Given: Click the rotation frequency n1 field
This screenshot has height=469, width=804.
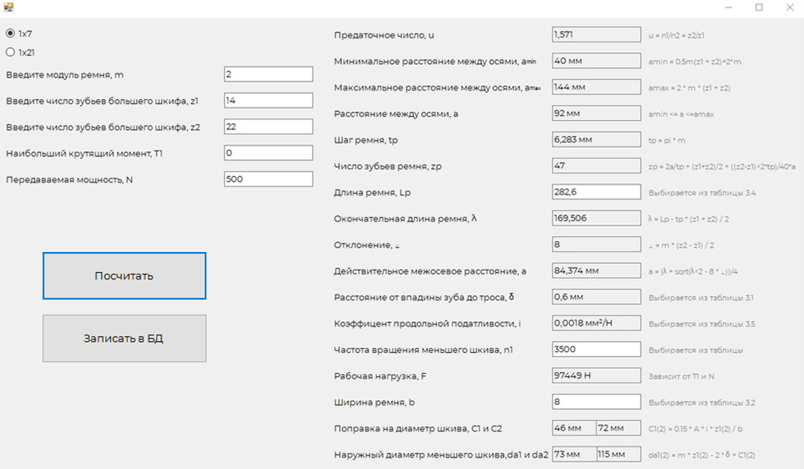Looking at the screenshot, I should coord(597,349).
